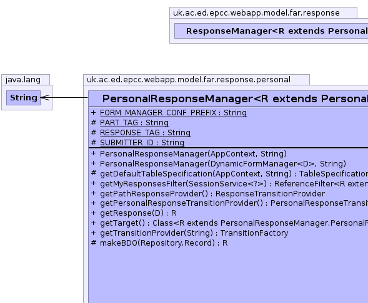Click the String class box
The image size is (368, 303).
tap(24, 98)
